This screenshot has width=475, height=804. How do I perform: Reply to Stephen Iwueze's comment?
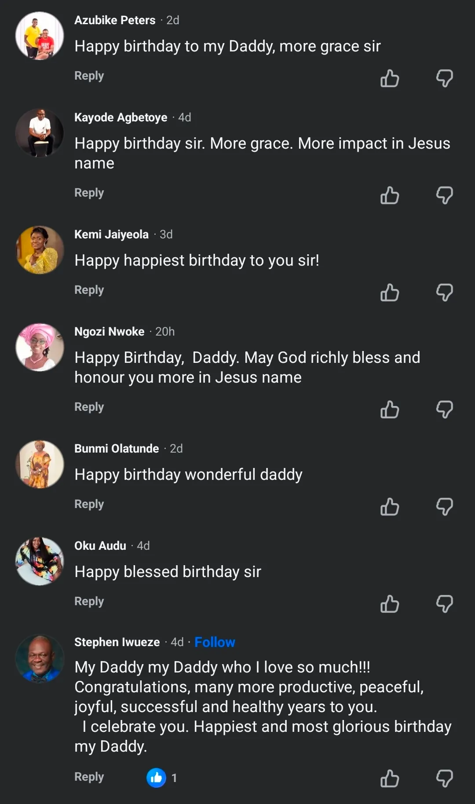coord(89,777)
